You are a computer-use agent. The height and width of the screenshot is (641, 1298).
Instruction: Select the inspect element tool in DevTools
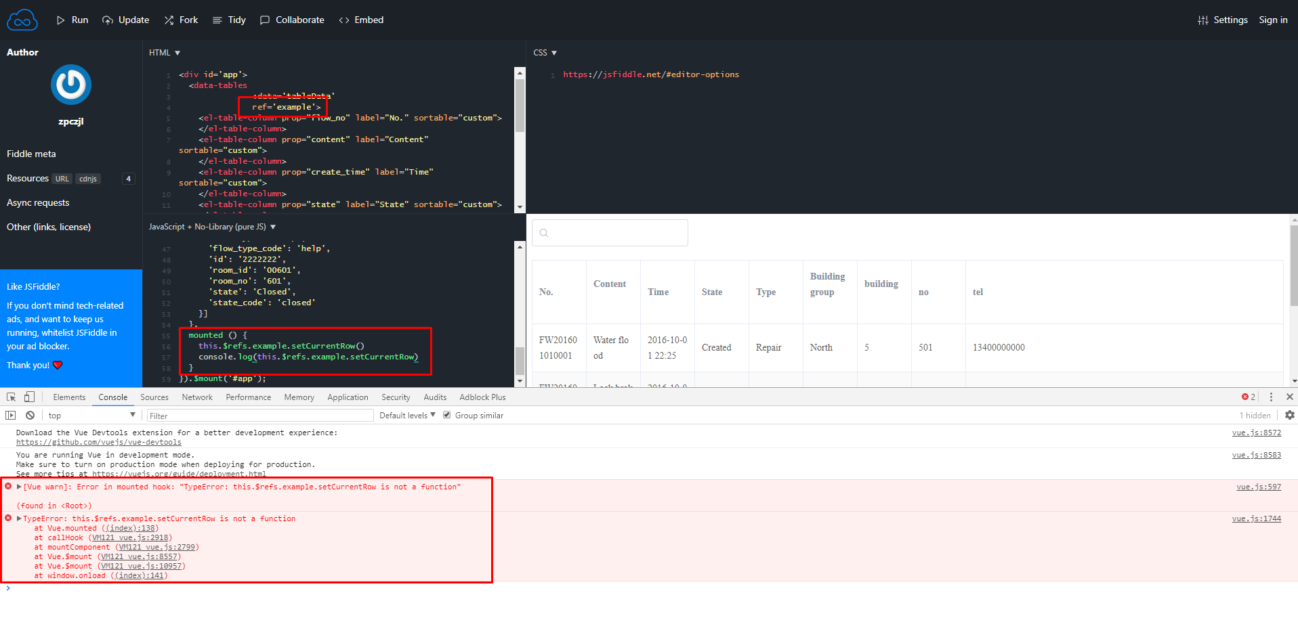pos(10,396)
